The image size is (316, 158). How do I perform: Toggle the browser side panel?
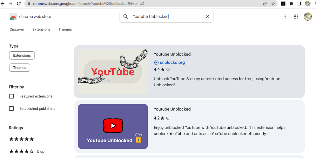point(299,4)
